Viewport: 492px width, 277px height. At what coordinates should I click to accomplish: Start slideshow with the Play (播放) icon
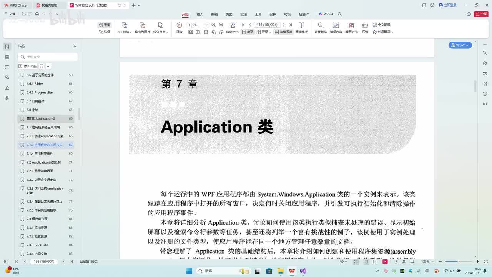pyautogui.click(x=179, y=25)
